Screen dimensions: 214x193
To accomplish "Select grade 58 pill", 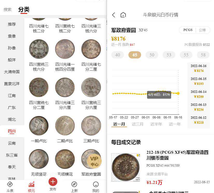I will 203,55.
